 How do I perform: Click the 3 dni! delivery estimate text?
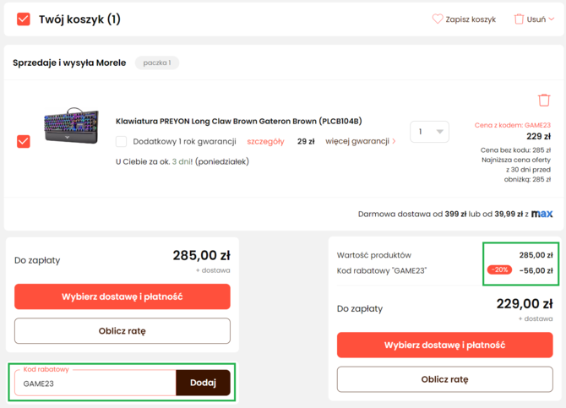click(x=182, y=161)
